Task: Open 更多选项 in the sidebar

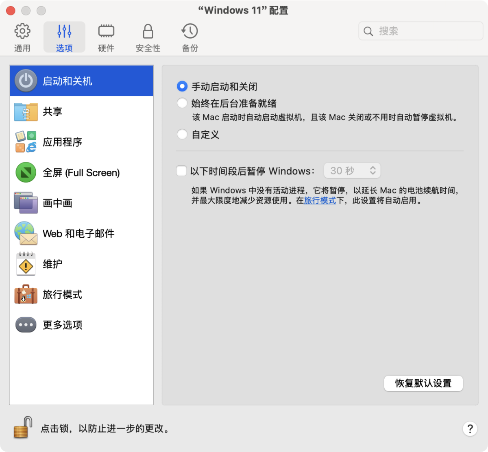Action: pyautogui.click(x=62, y=325)
